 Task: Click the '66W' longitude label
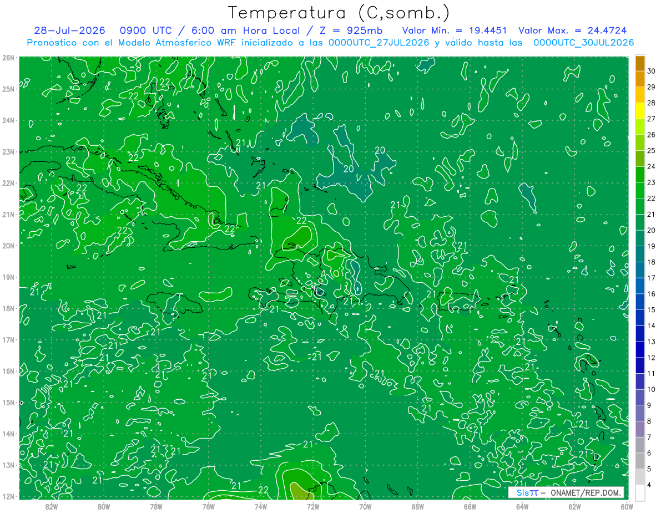tap(470, 506)
